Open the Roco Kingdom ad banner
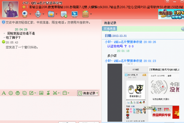The width and height of the screenshot is (184, 123). (171, 14)
